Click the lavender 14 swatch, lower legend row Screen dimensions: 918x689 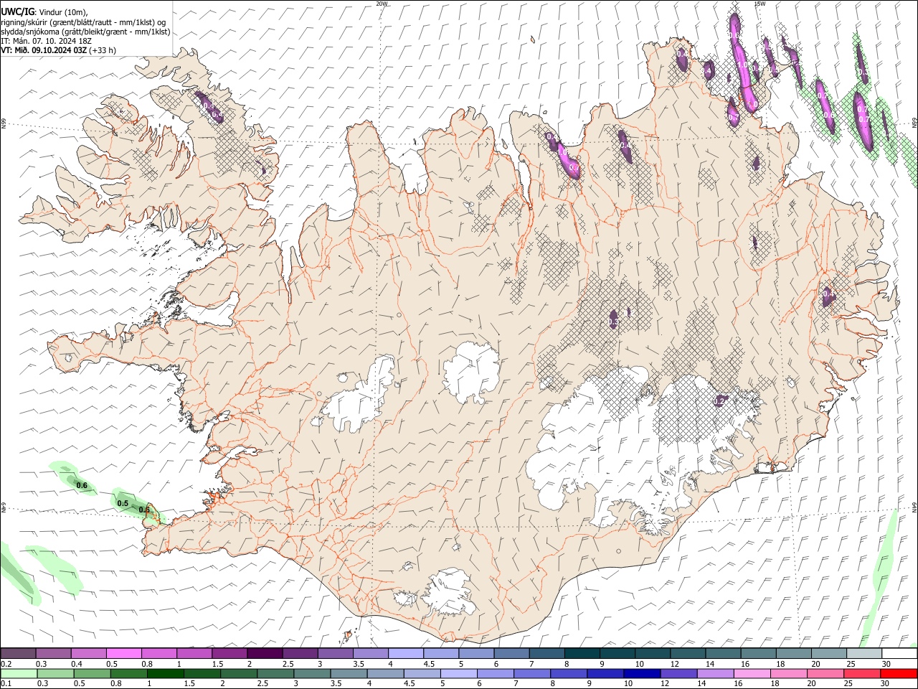point(714,673)
